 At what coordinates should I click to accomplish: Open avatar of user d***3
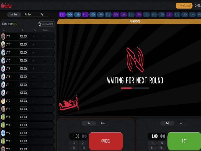(x=3, y=101)
